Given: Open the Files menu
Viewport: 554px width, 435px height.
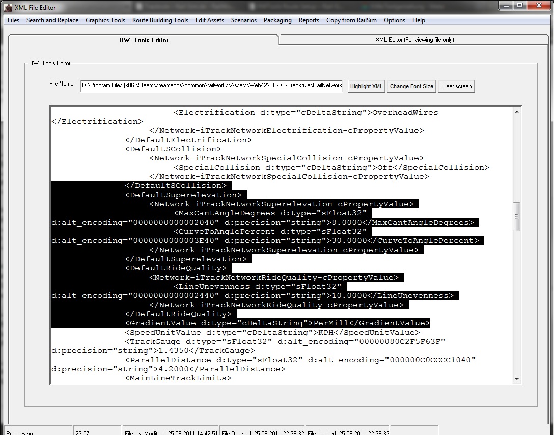Looking at the screenshot, I should [x=13, y=20].
